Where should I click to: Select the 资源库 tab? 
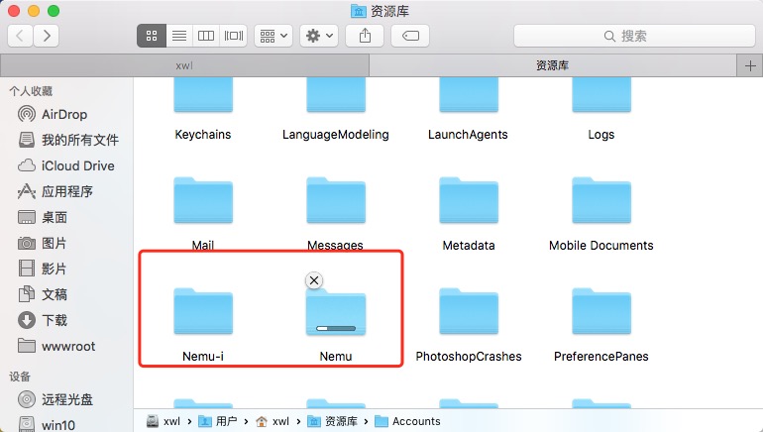pyautogui.click(x=552, y=65)
